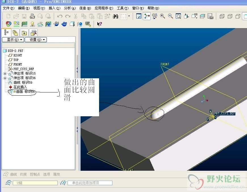
Task: Select DIE-2.PRT in model tree
Action: [15, 51]
